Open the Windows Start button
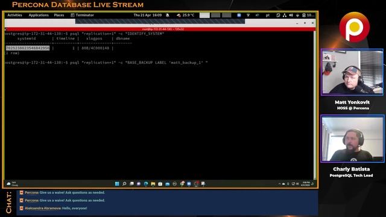 (117, 183)
